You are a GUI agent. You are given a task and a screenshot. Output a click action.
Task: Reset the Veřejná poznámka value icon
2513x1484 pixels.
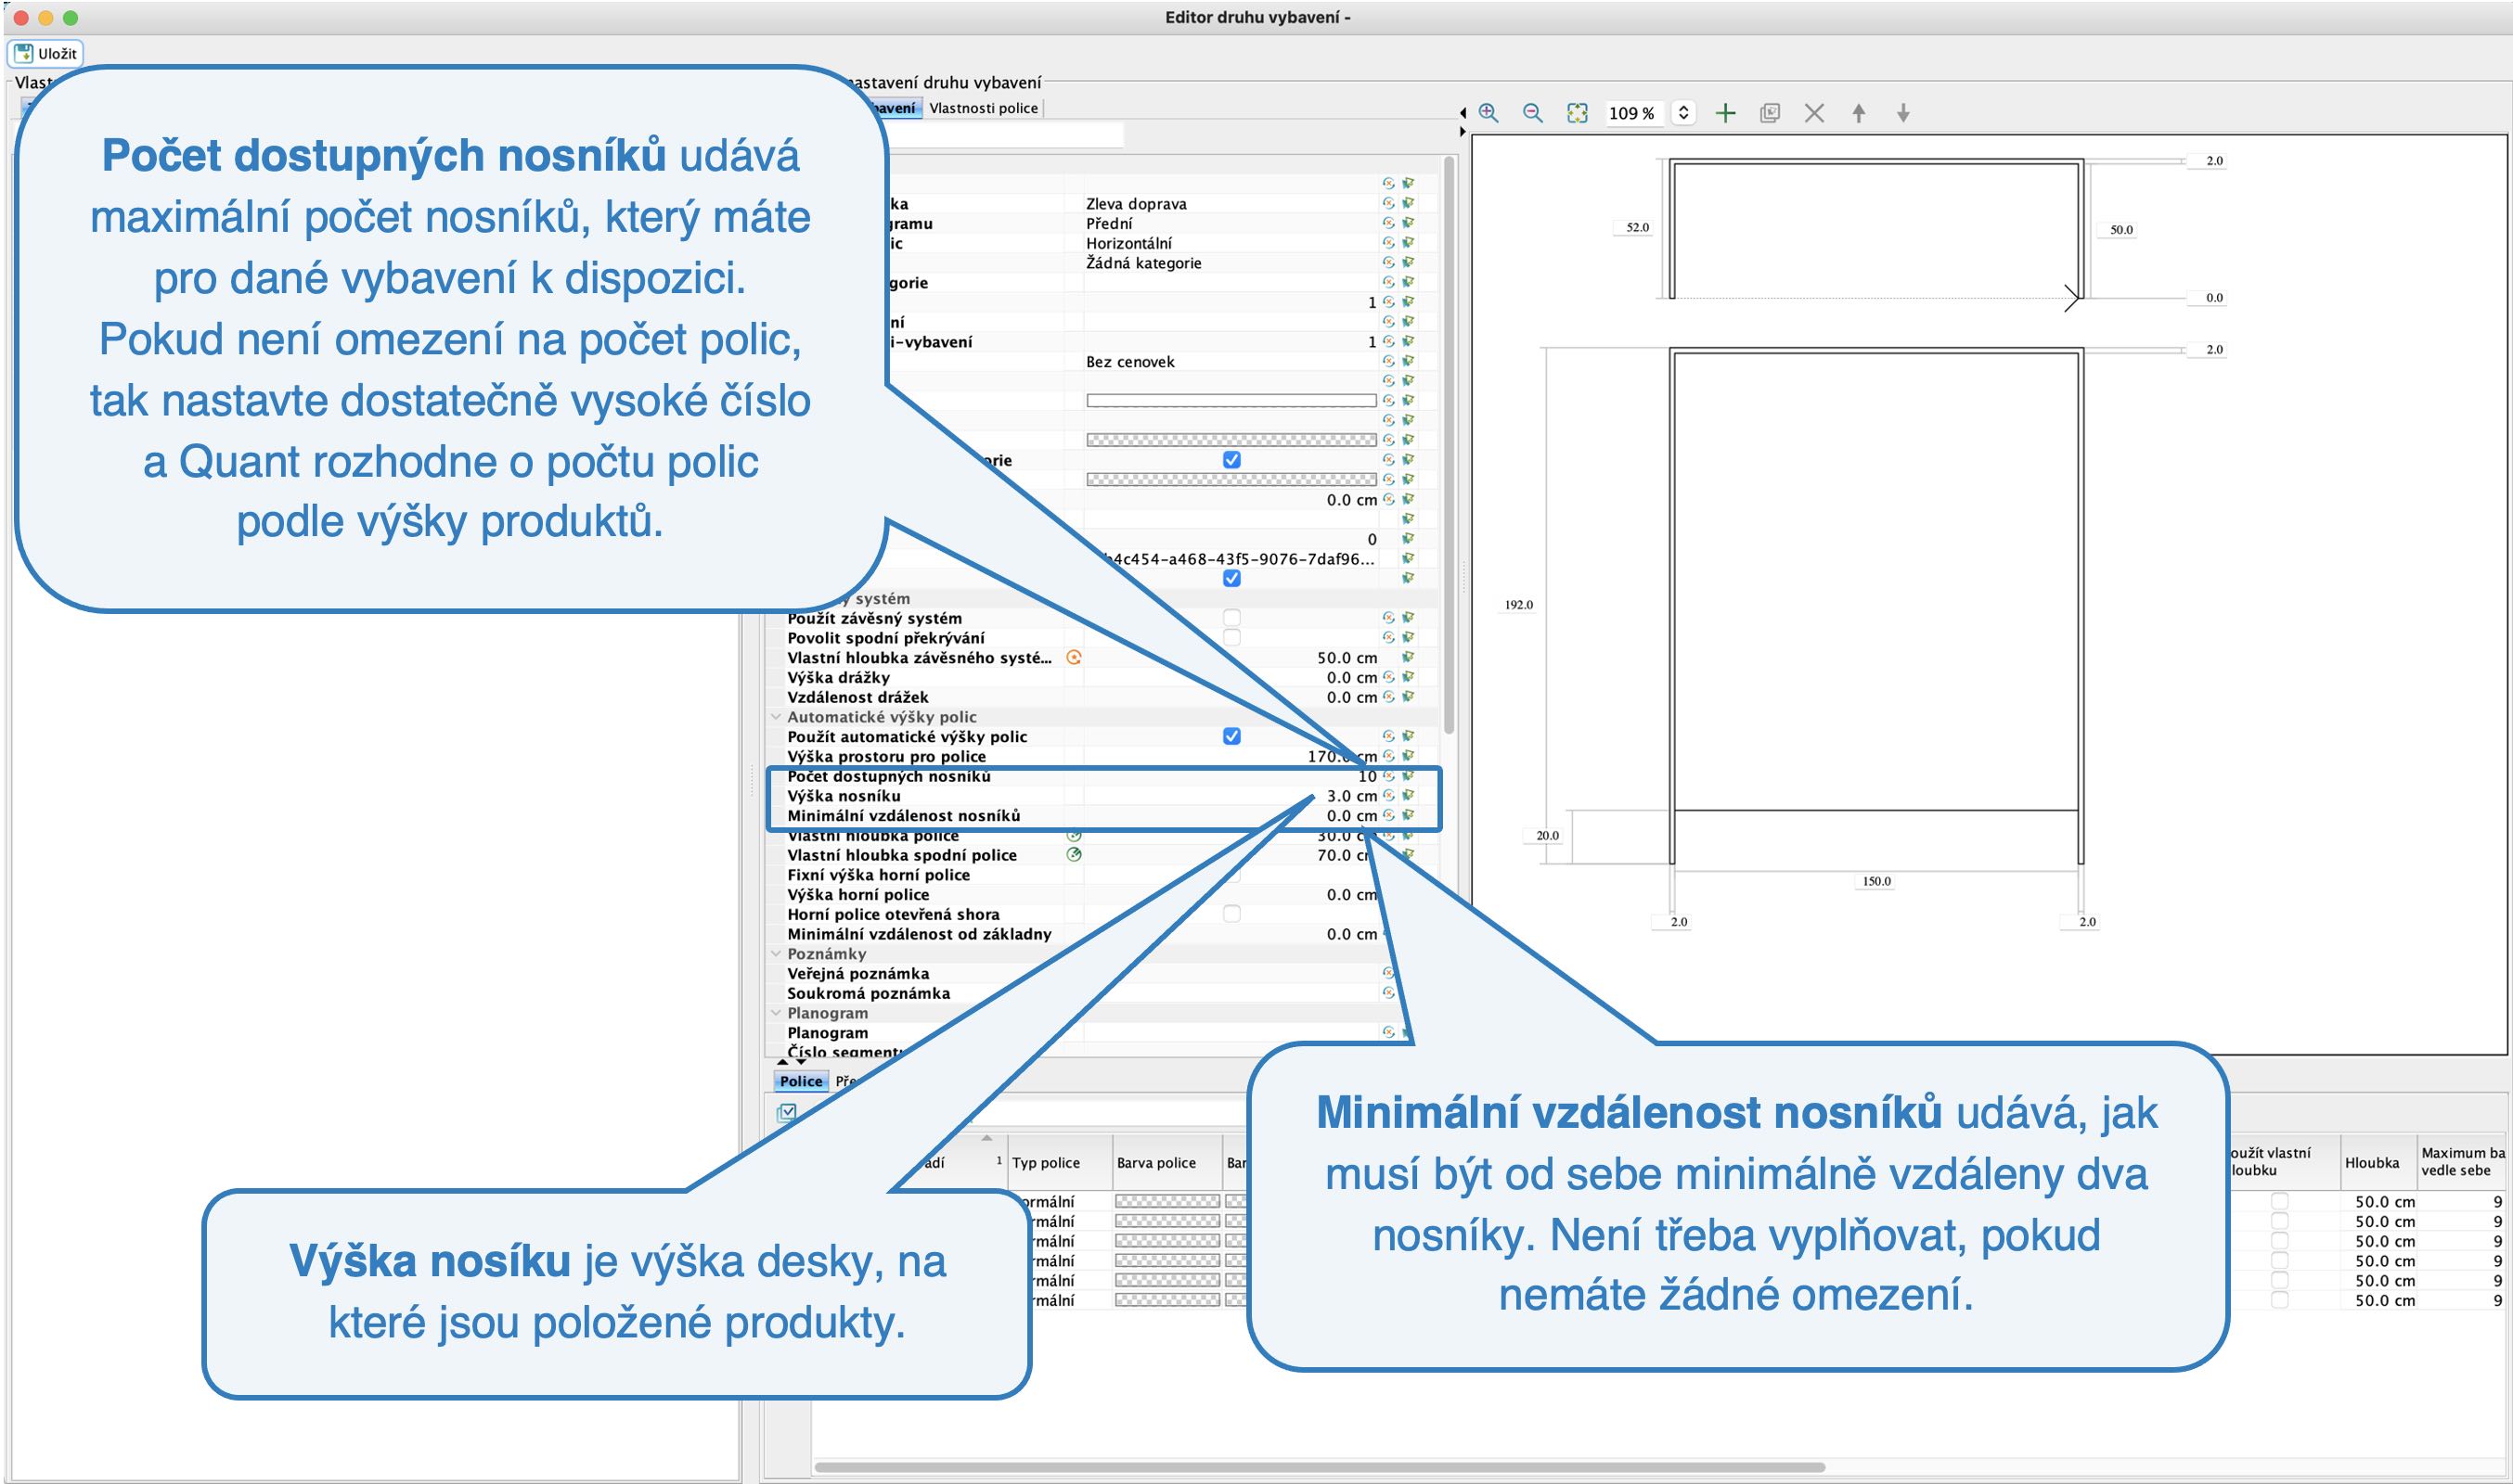pyautogui.click(x=1388, y=973)
